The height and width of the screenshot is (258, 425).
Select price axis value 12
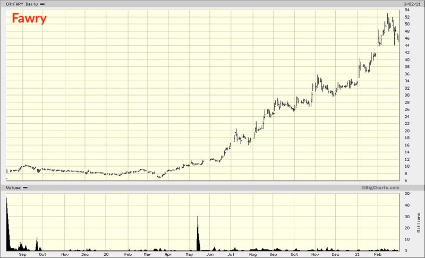click(407, 159)
